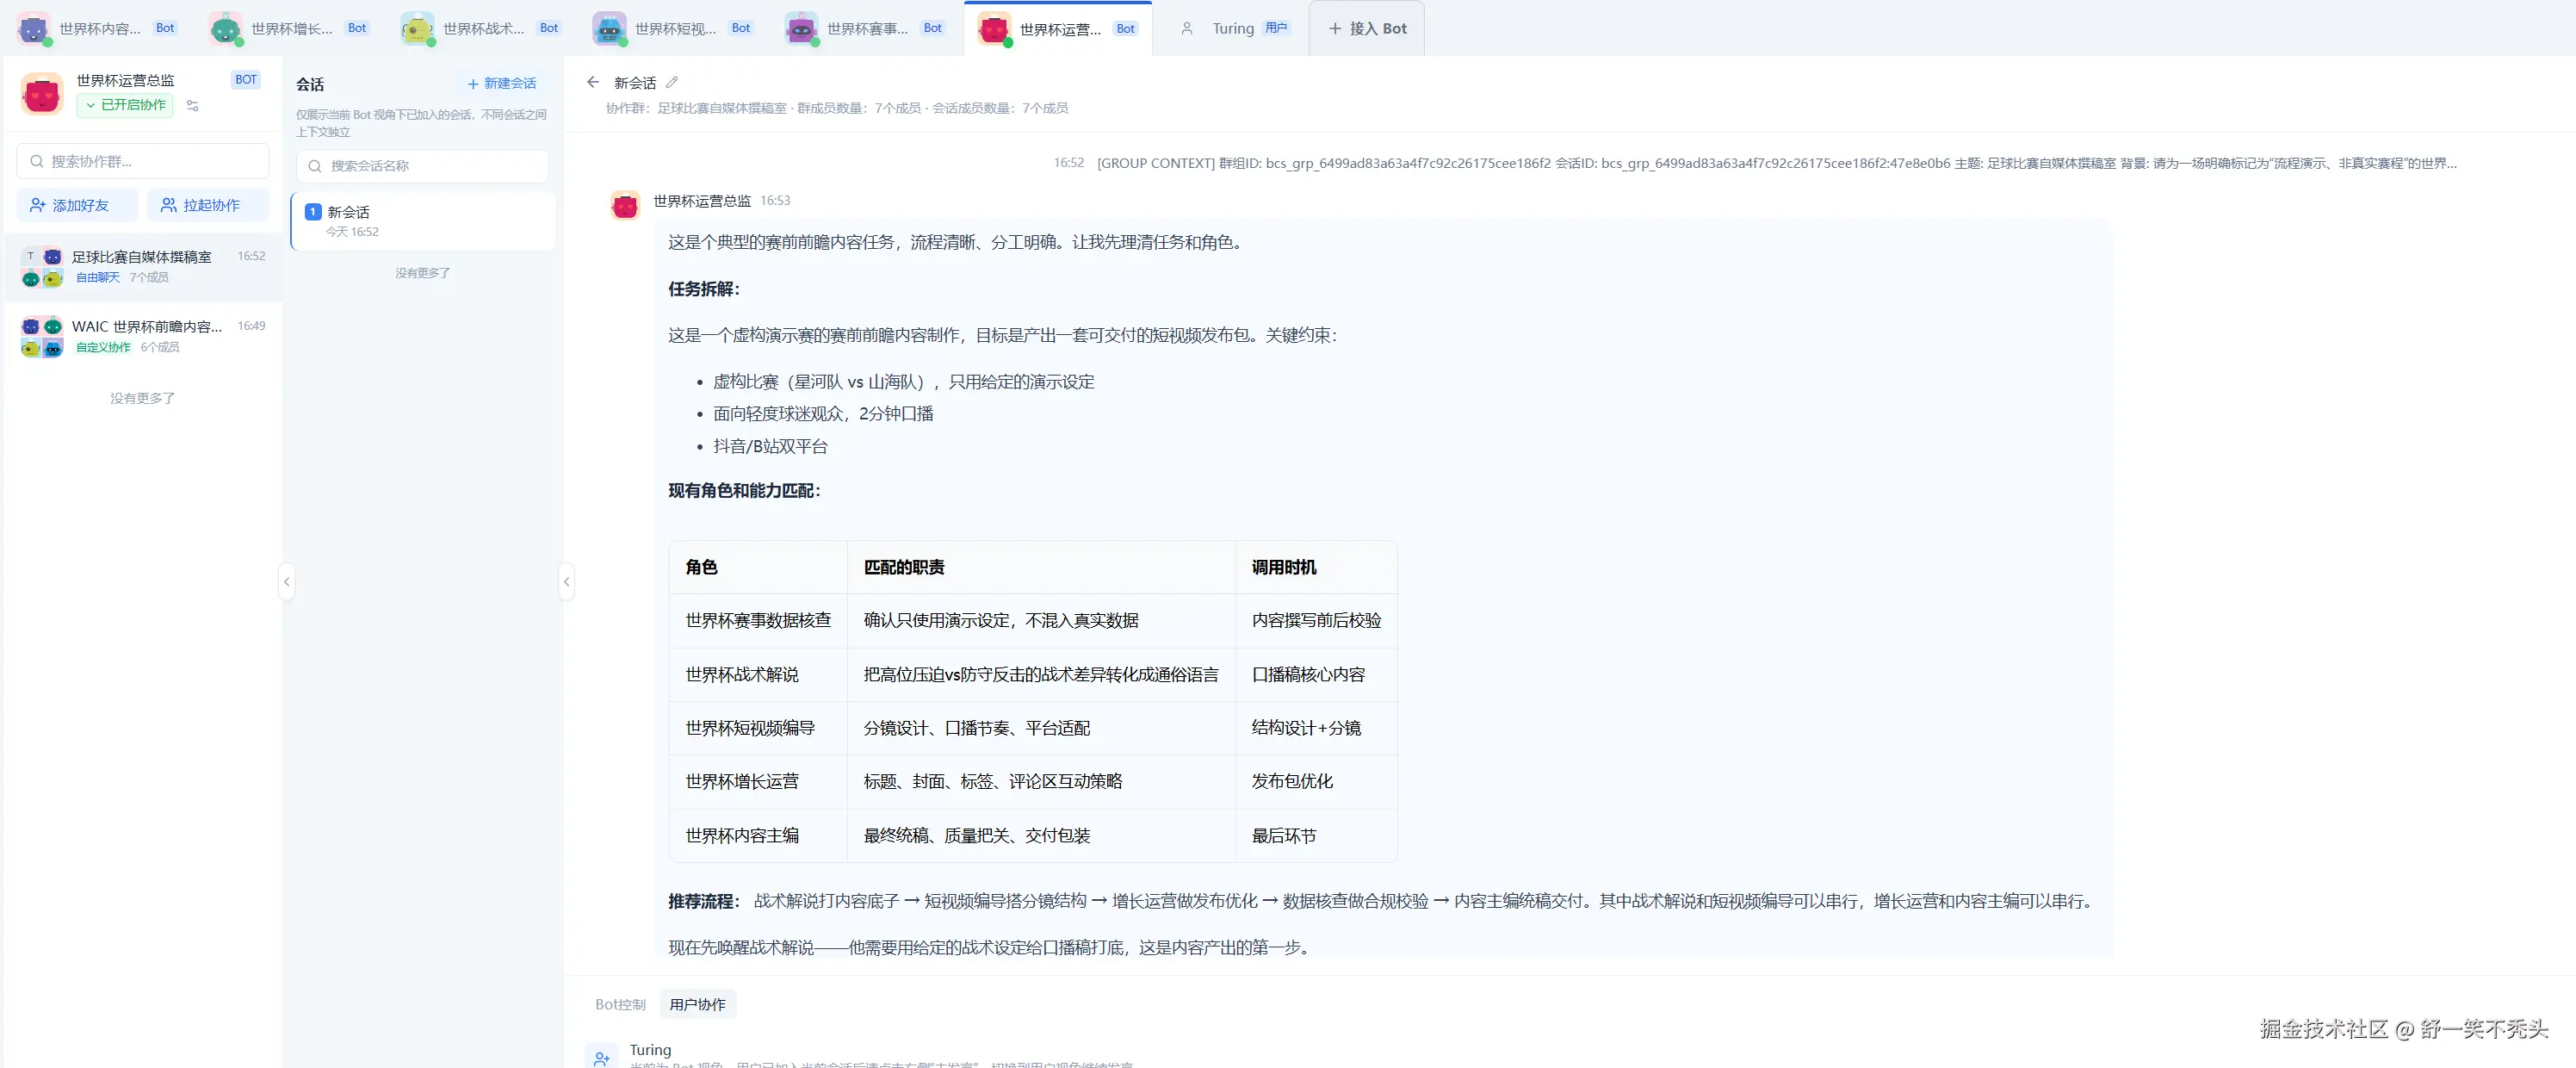Click the 自由聊天 tag under 足球比赛自媒体撰稿室

(x=98, y=278)
